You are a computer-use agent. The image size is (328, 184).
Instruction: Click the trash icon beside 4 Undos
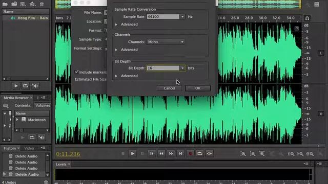(46, 182)
